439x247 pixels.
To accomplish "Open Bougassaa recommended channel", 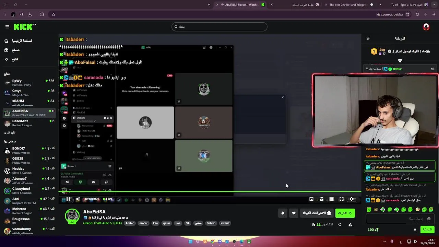I will 29,221.
